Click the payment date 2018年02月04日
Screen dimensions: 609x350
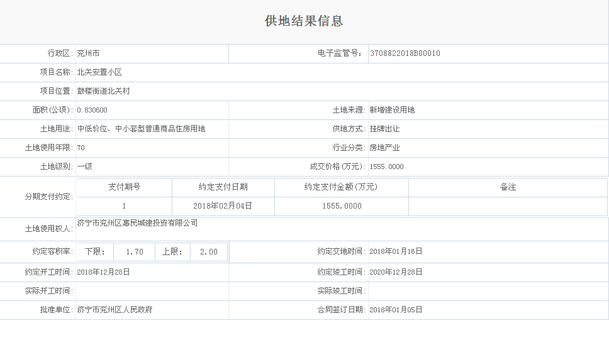click(x=223, y=205)
